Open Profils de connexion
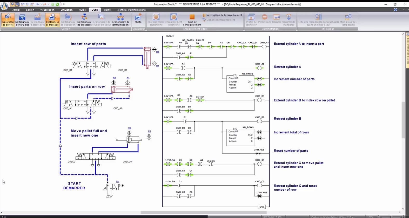This screenshot has width=409, height=218. [251, 20]
